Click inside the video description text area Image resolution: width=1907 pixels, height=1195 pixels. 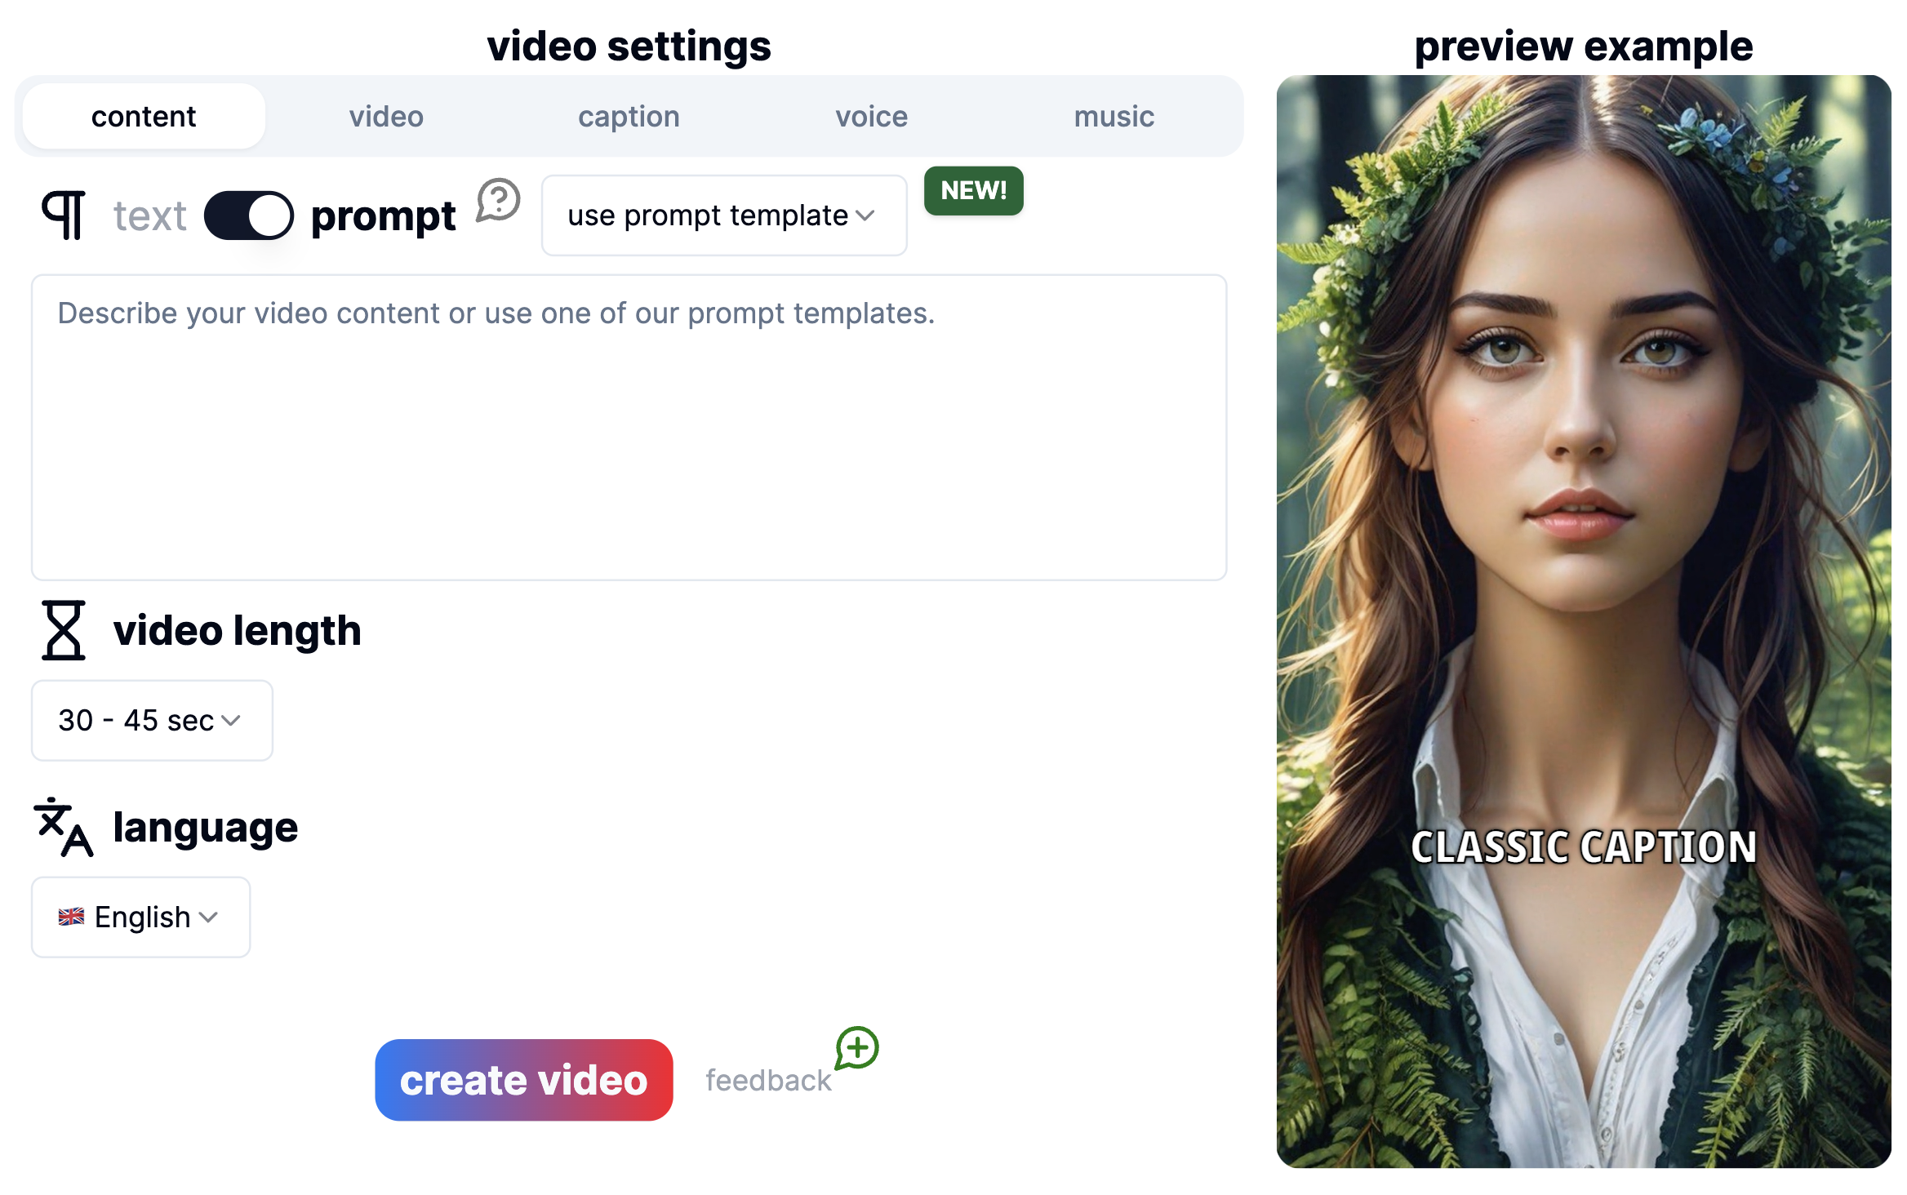[x=629, y=424]
